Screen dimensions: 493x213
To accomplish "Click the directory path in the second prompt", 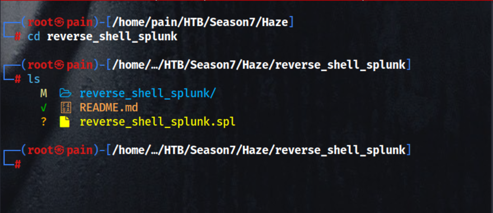I will coord(259,65).
